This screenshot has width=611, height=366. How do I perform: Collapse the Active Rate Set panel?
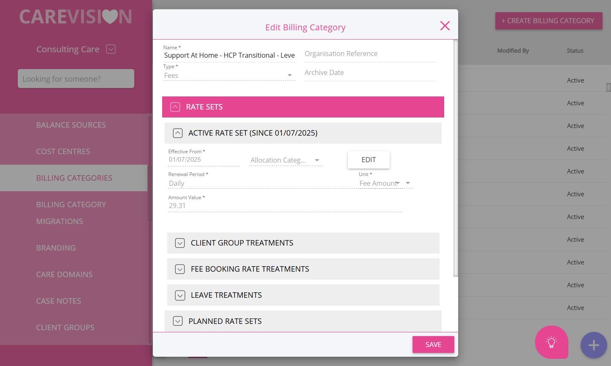(178, 133)
